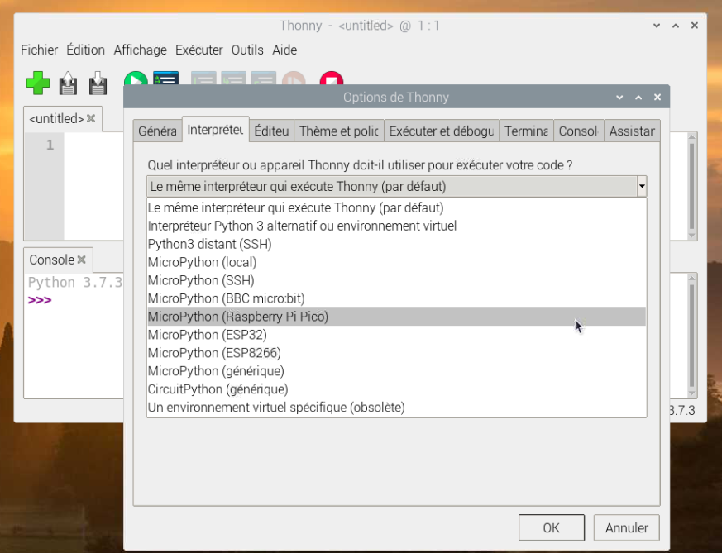Collapse the interpreter combo box arrow
The image size is (722, 553).
click(x=642, y=187)
